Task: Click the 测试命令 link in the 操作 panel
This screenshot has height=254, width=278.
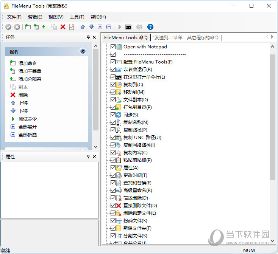Action: 28,119
